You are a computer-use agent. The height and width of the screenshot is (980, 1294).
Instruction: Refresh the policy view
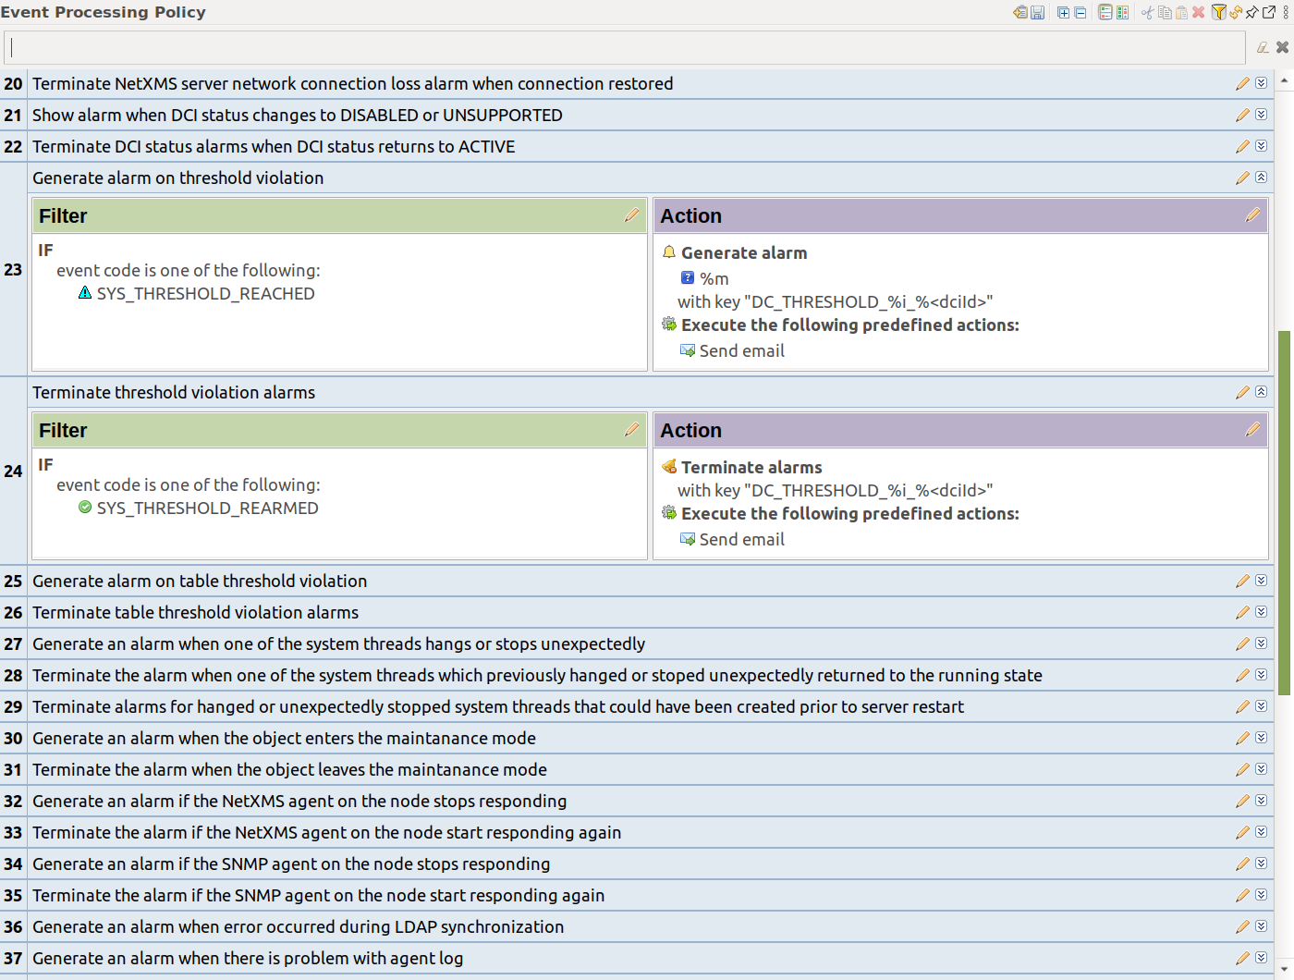click(1236, 12)
